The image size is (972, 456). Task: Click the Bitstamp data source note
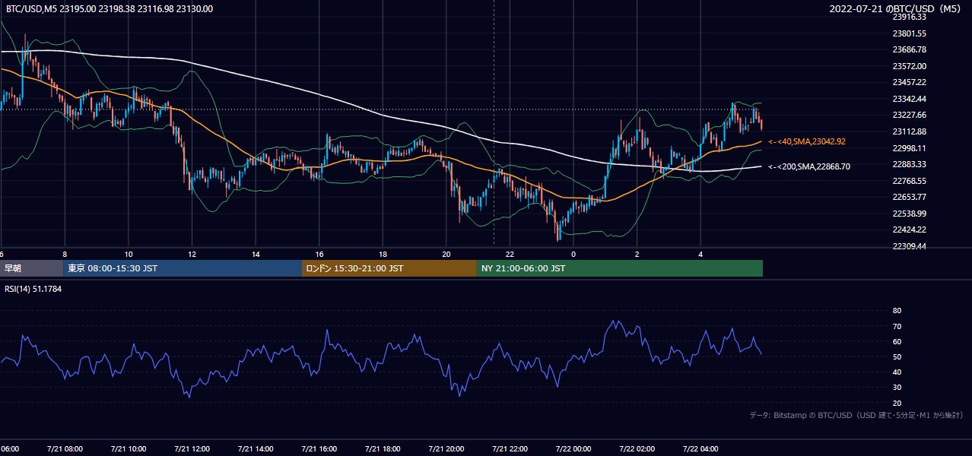point(856,415)
